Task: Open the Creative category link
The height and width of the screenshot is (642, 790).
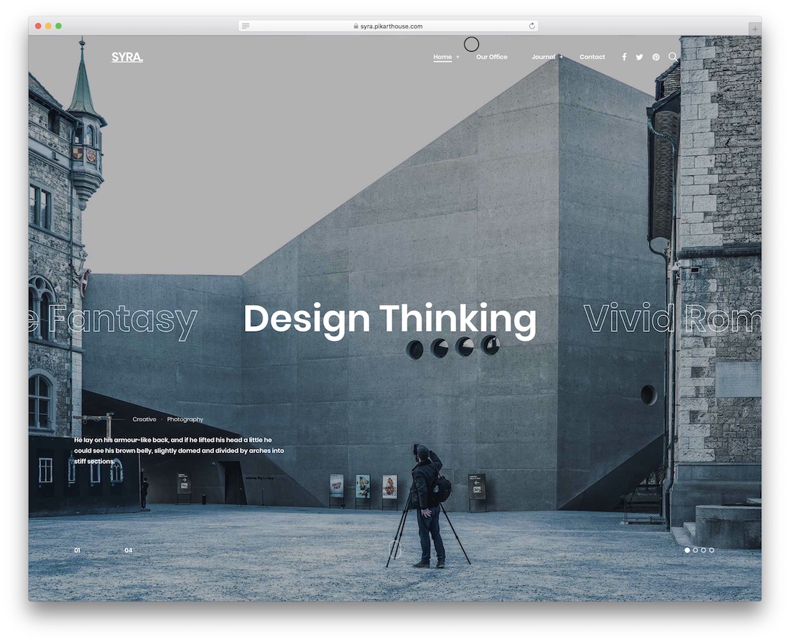Action: pos(144,419)
